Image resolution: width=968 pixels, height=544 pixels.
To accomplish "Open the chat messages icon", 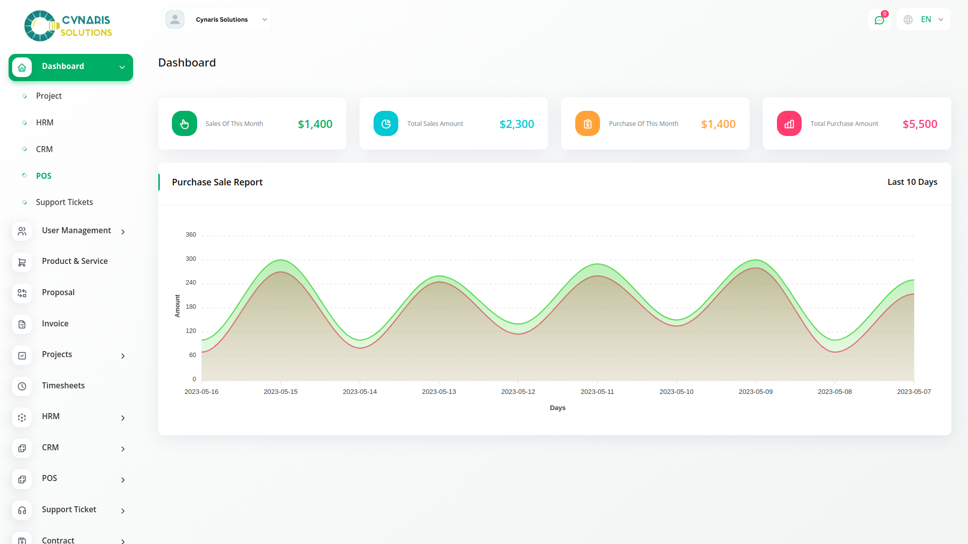I will pos(879,20).
